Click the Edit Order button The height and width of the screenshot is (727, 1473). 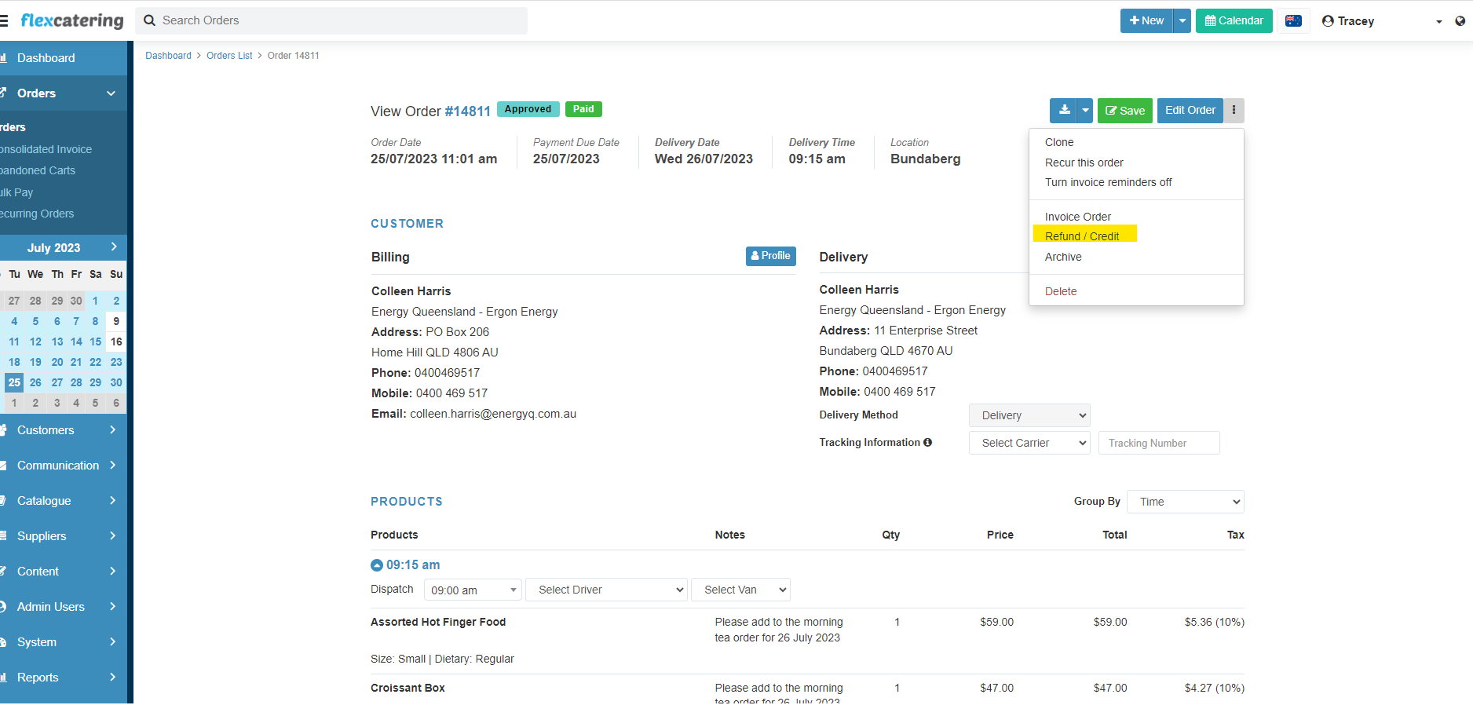coord(1190,111)
